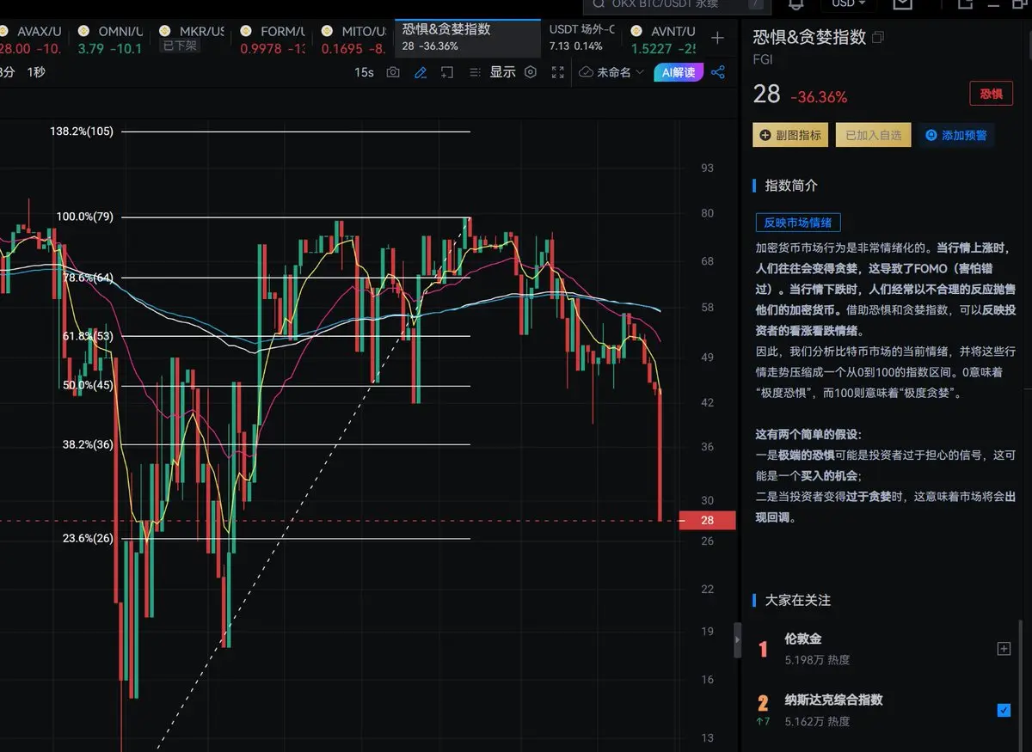Take a chart screenshot with camera icon
The width and height of the screenshot is (1032, 752).
click(x=393, y=72)
